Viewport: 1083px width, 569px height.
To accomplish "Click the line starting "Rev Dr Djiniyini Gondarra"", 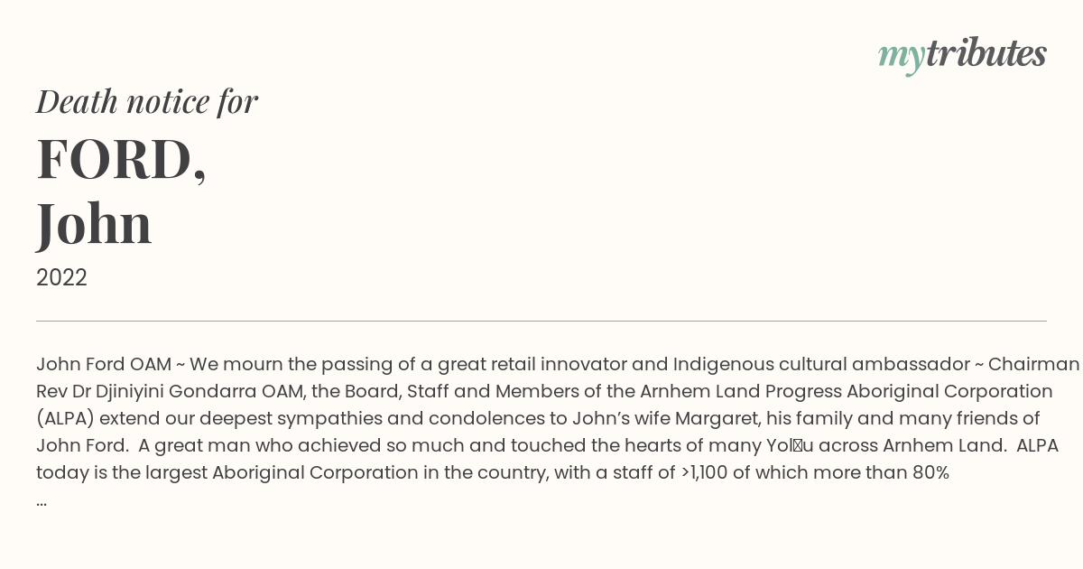I will 544,392.
